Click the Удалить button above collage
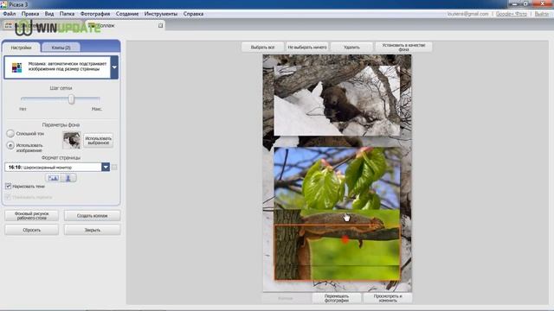 point(351,48)
